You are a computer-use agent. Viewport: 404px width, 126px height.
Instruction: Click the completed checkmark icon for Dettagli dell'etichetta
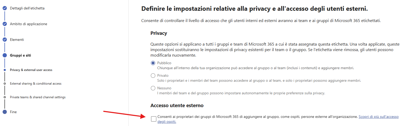pos(5,8)
